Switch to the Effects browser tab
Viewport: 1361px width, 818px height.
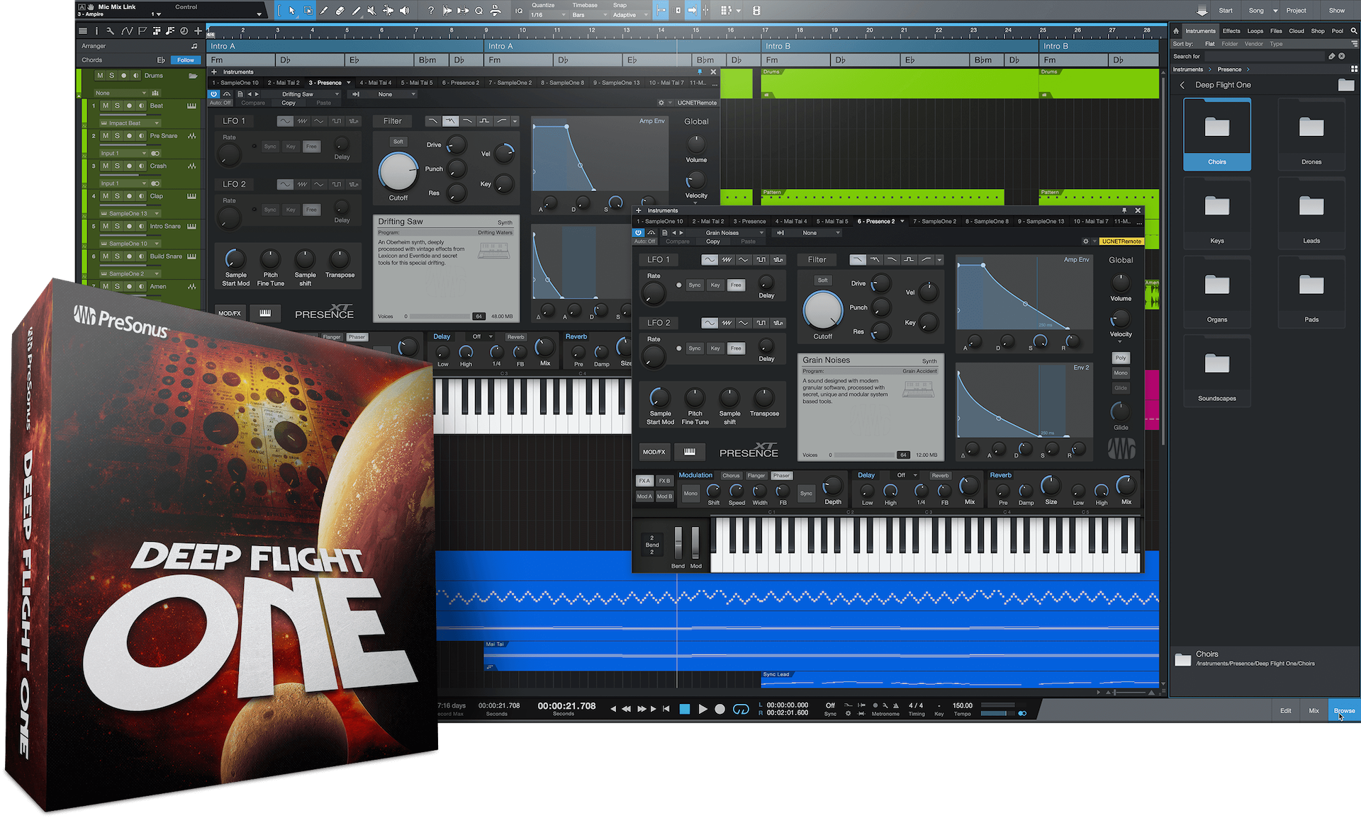[x=1231, y=30]
